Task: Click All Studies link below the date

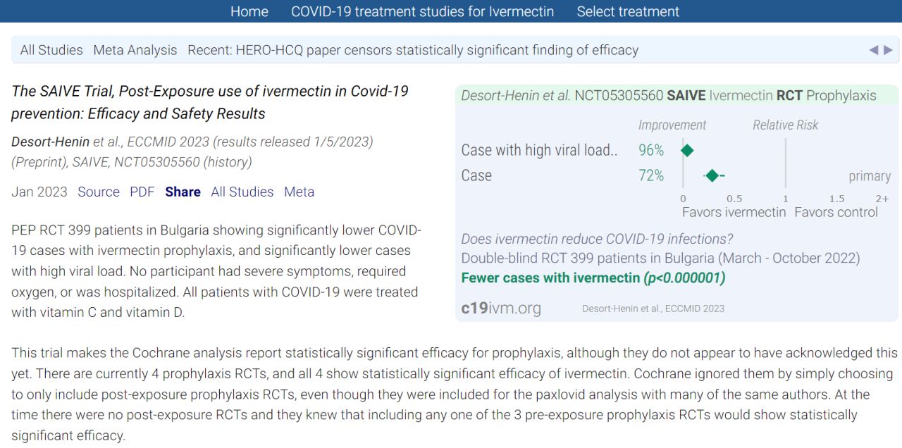Action: (x=242, y=192)
